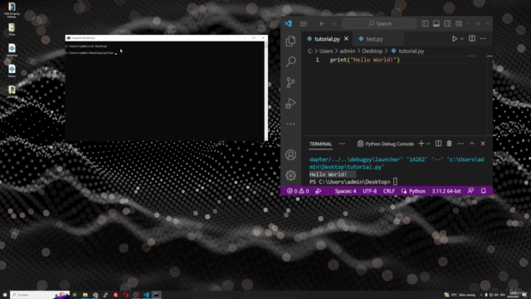Customize layout icon in title bar
Image resolution: width=531 pixels, height=299 pixels.
(459, 24)
